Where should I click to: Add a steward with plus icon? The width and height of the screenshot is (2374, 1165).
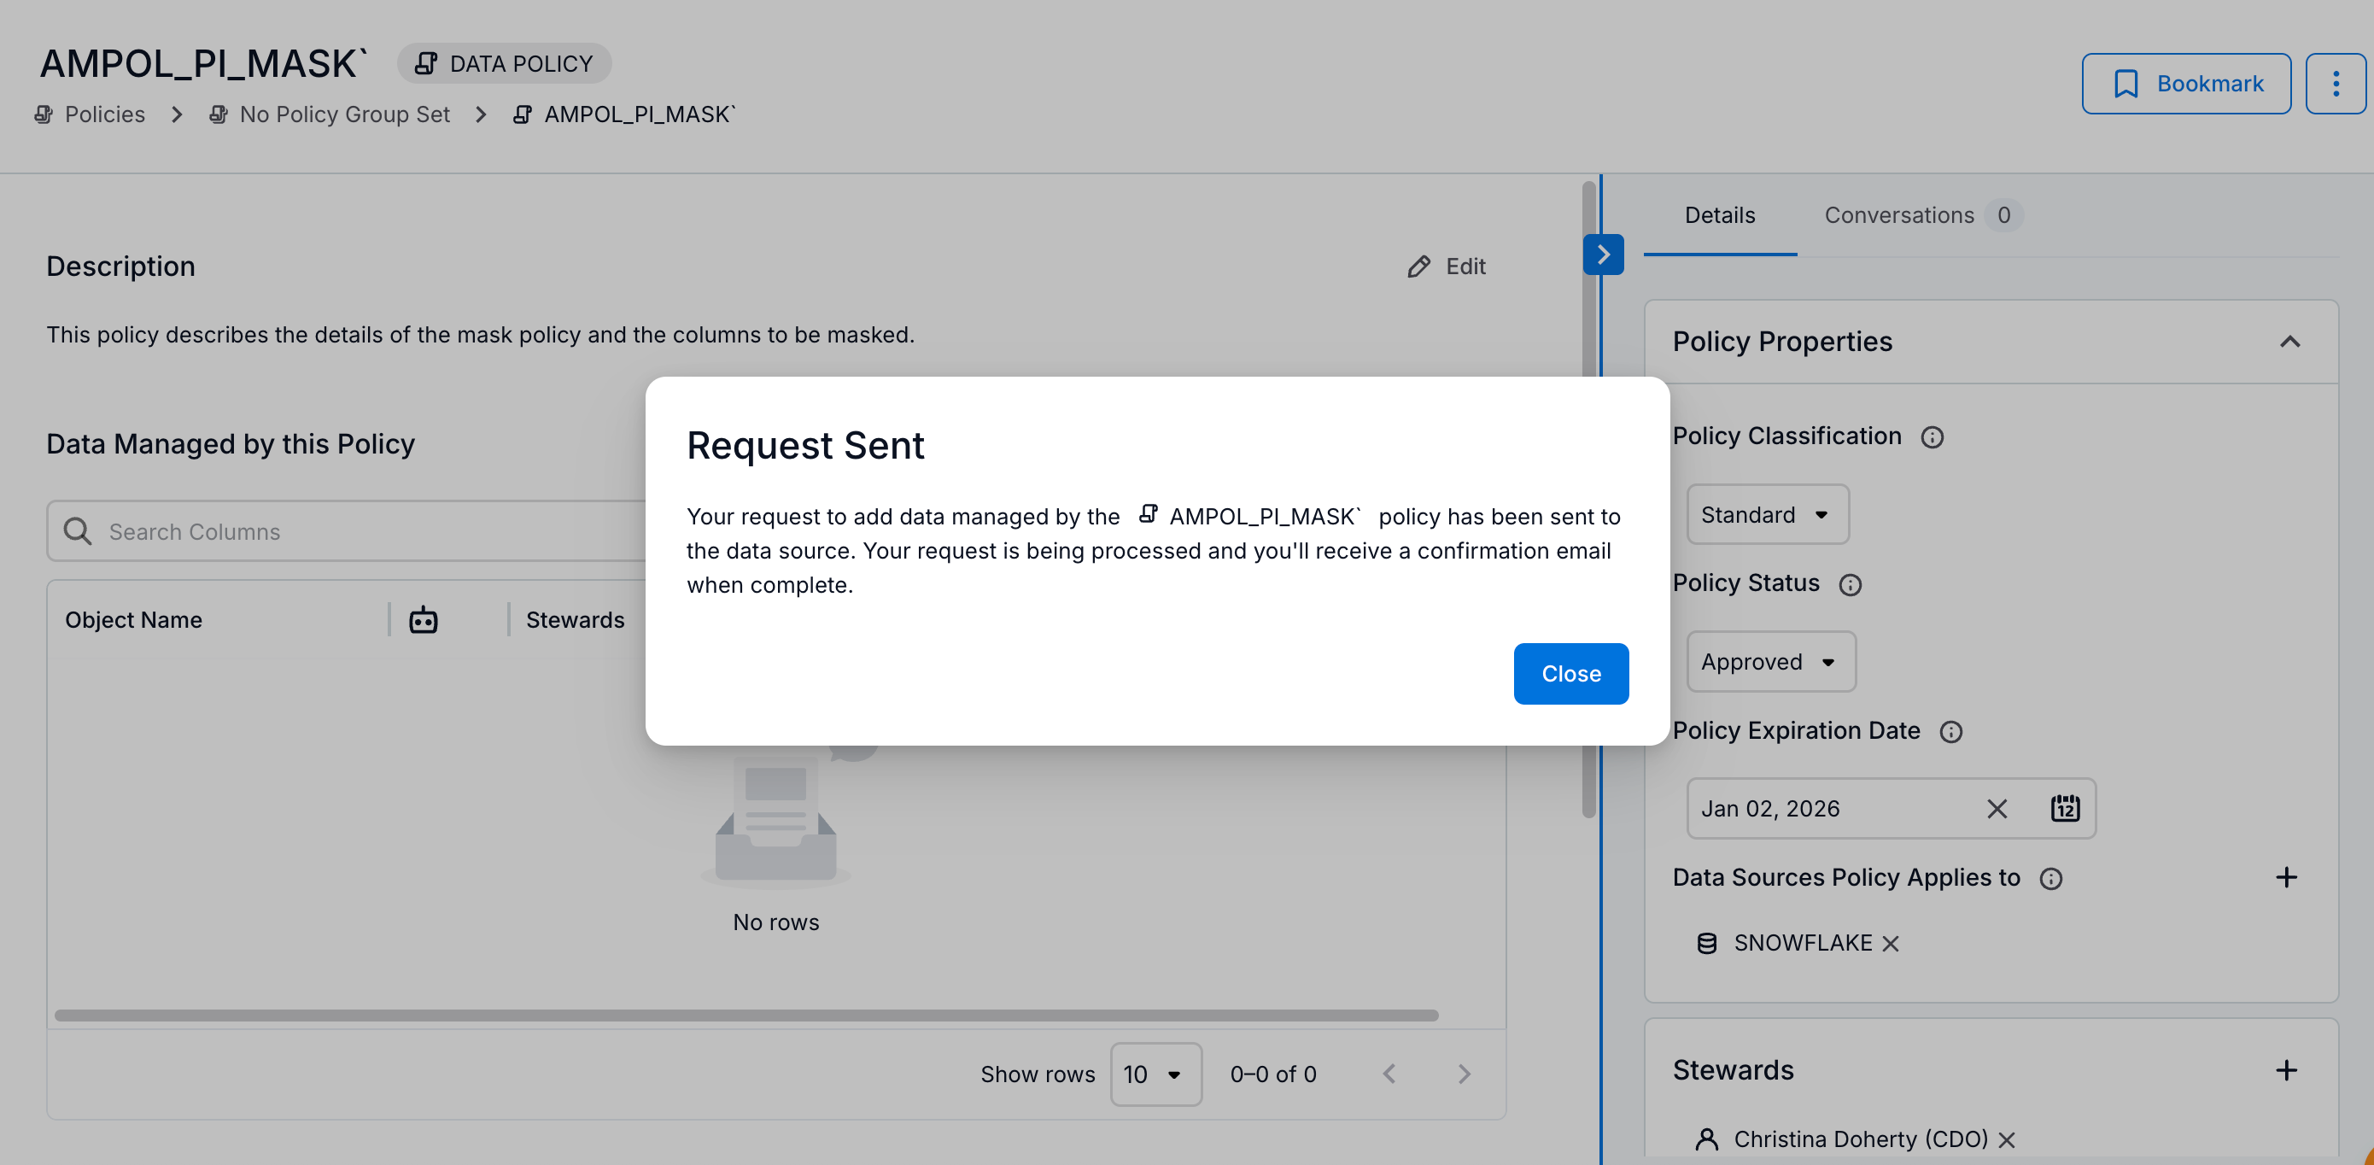coord(2285,1070)
